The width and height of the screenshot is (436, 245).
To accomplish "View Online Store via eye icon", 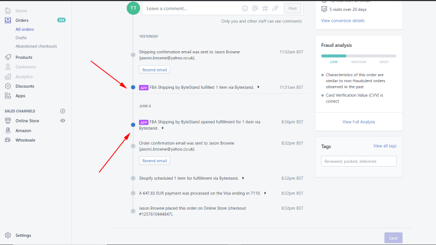I will pos(63,120).
